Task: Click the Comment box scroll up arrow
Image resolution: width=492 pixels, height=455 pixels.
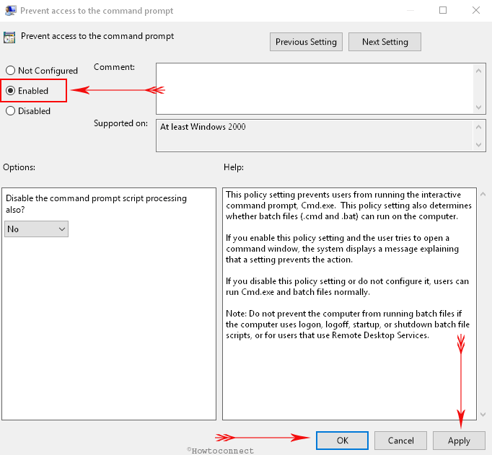Action: point(478,71)
